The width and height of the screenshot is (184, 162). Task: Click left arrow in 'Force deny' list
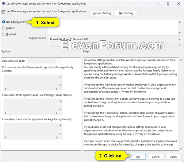(5, 138)
